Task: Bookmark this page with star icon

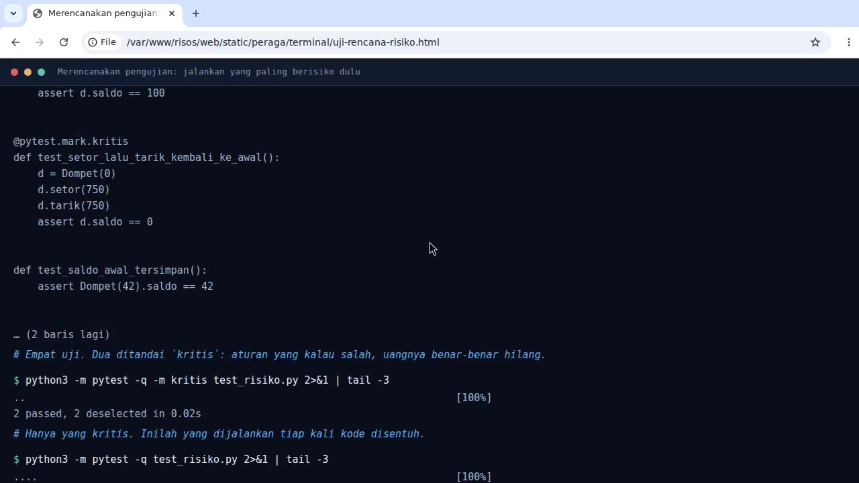Action: coord(815,42)
